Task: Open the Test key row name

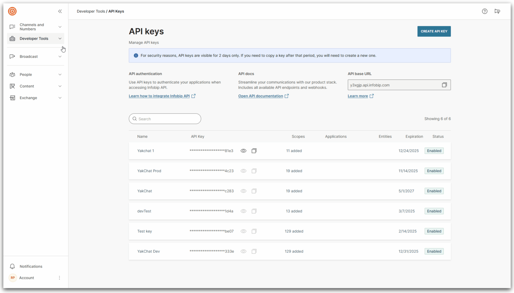Action: pyautogui.click(x=144, y=231)
